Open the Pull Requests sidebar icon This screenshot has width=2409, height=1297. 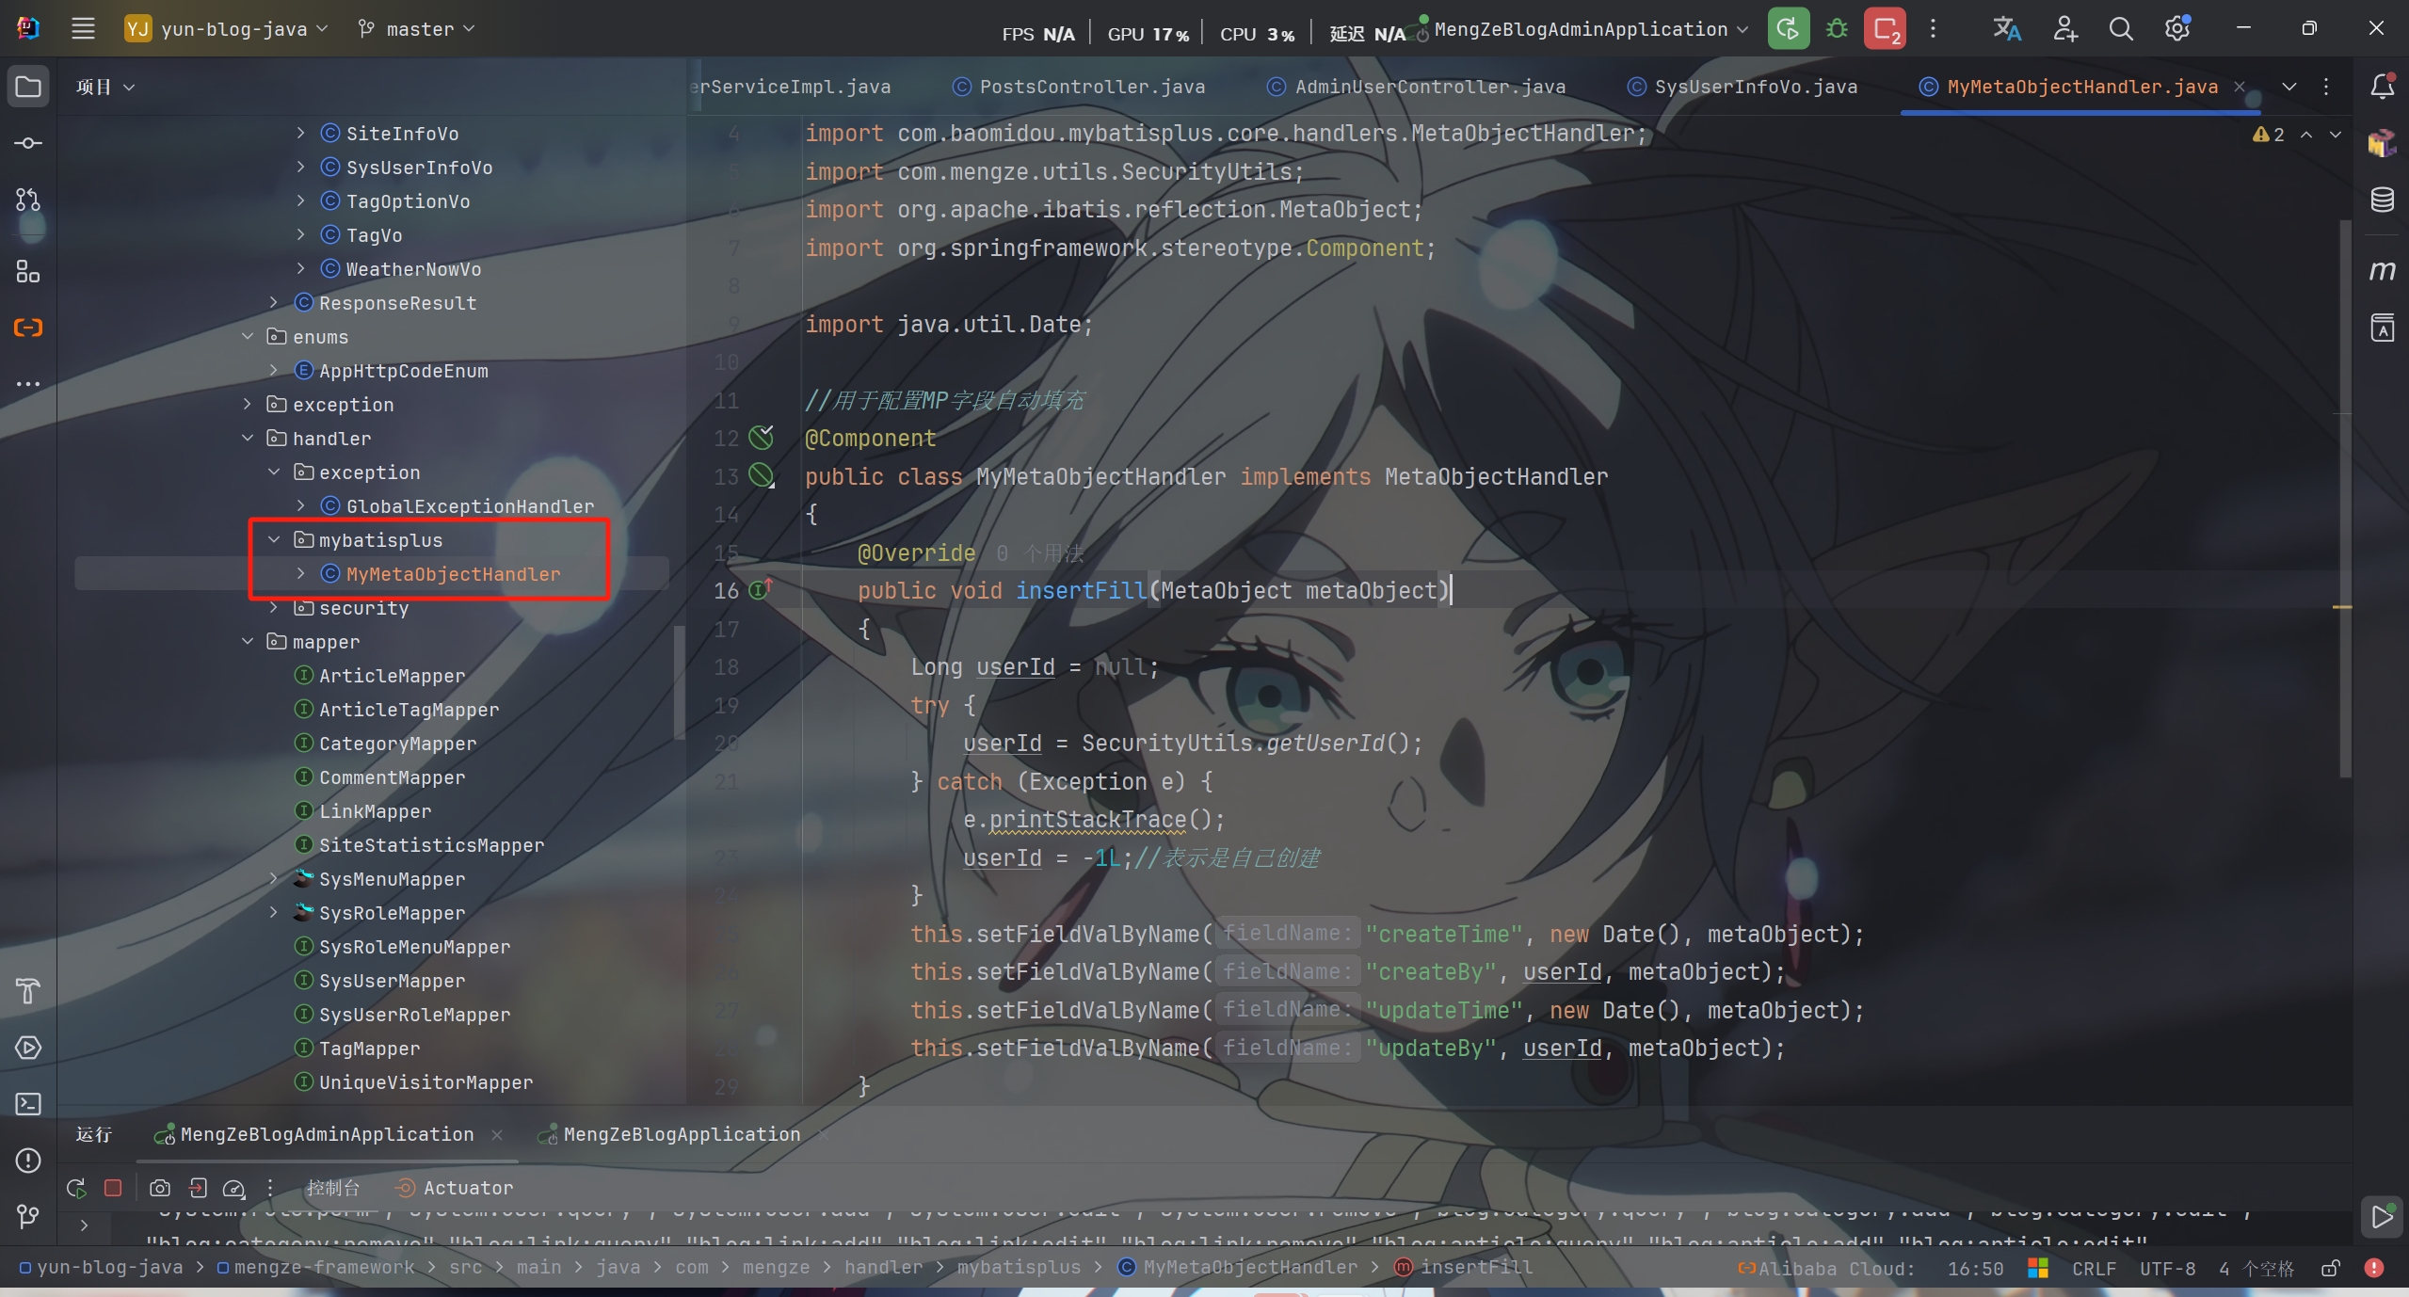point(28,200)
